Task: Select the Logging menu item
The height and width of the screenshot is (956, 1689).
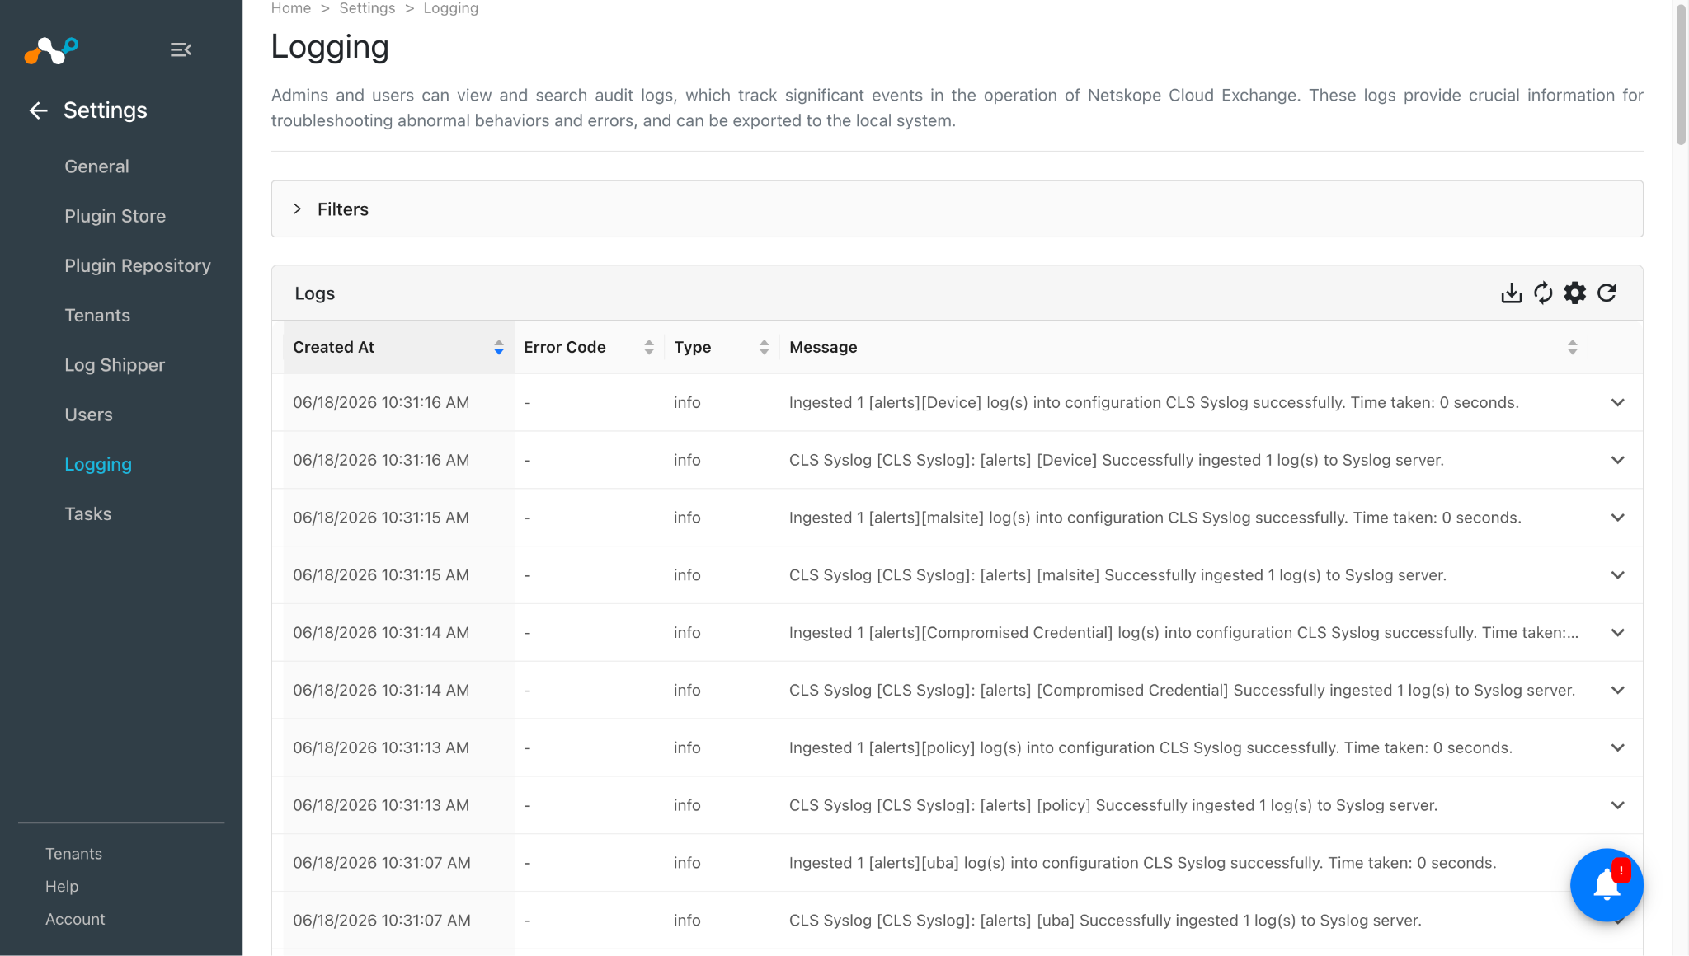Action: coord(98,465)
